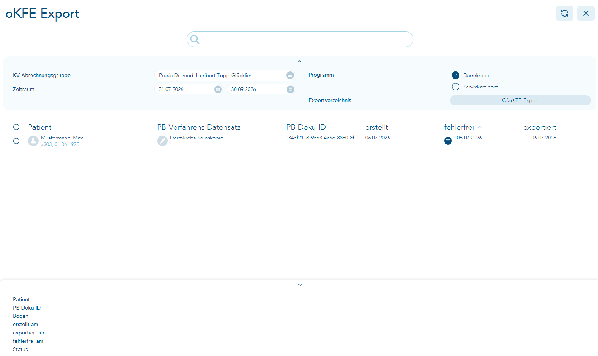Select the Darmkrebs program option
This screenshot has height=356, width=598.
[x=456, y=75]
